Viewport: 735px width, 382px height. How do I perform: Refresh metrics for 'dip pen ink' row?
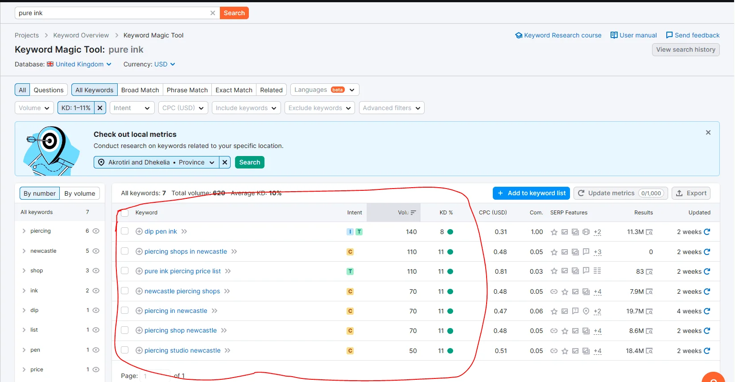click(707, 232)
